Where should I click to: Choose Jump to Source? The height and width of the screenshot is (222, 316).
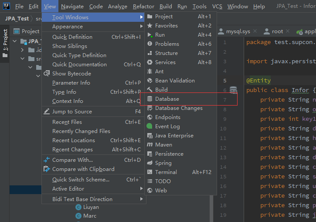click(93, 112)
